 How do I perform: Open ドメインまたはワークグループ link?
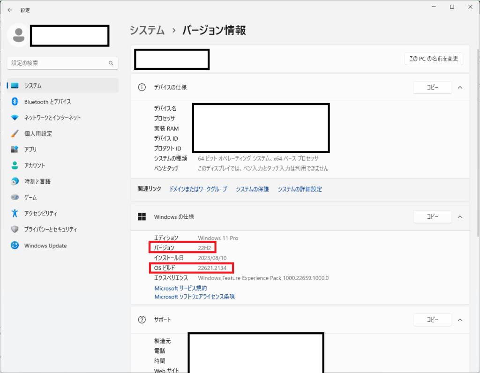point(198,189)
